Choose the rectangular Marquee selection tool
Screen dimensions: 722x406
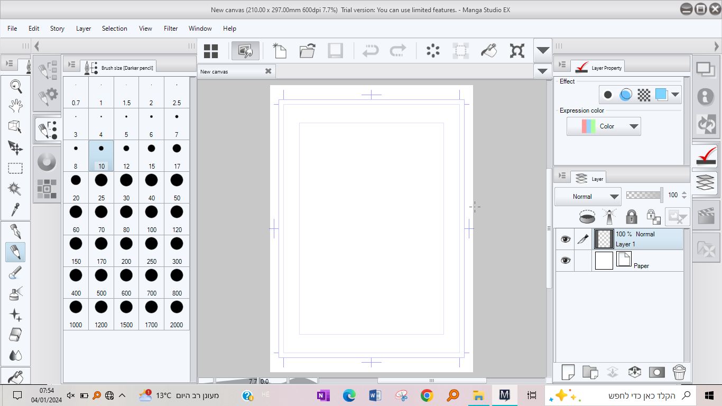point(15,168)
